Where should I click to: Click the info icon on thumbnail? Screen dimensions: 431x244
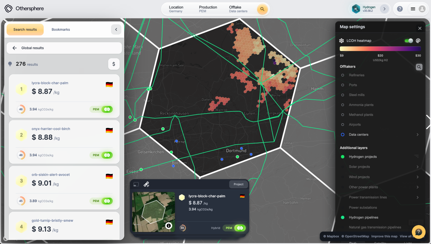pyautogui.click(x=169, y=226)
